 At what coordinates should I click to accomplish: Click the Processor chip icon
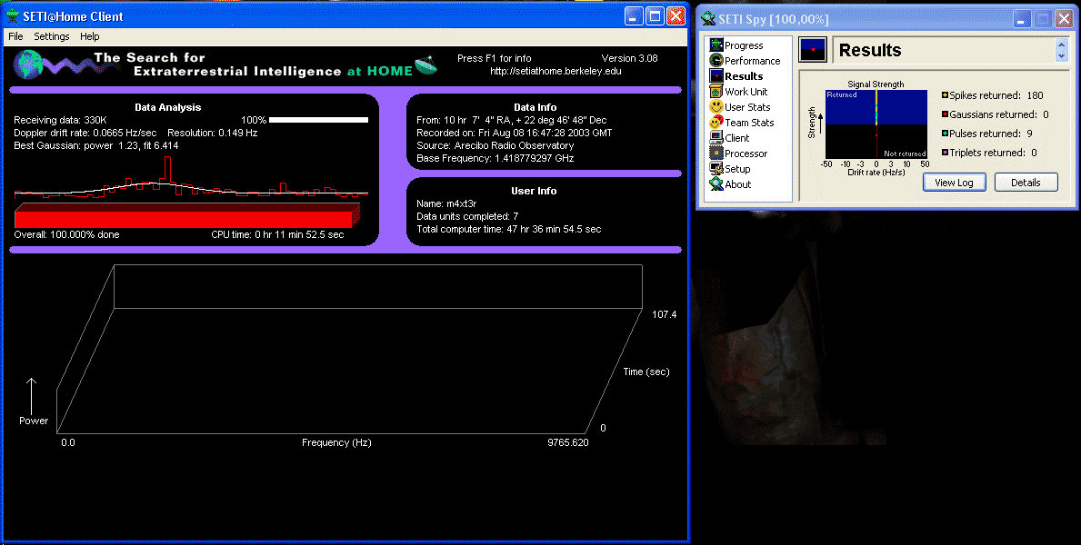click(x=716, y=153)
